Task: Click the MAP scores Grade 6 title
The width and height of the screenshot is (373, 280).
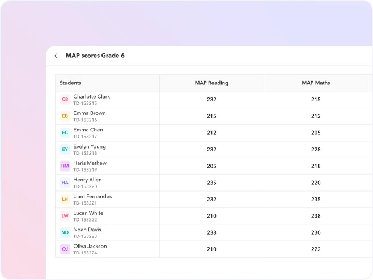Action: point(95,56)
